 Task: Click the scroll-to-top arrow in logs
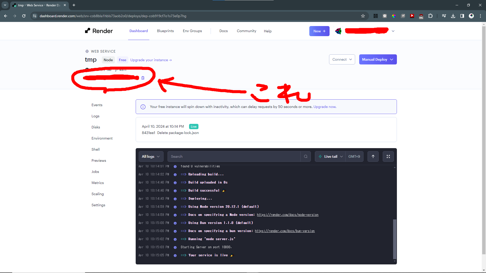click(x=373, y=156)
